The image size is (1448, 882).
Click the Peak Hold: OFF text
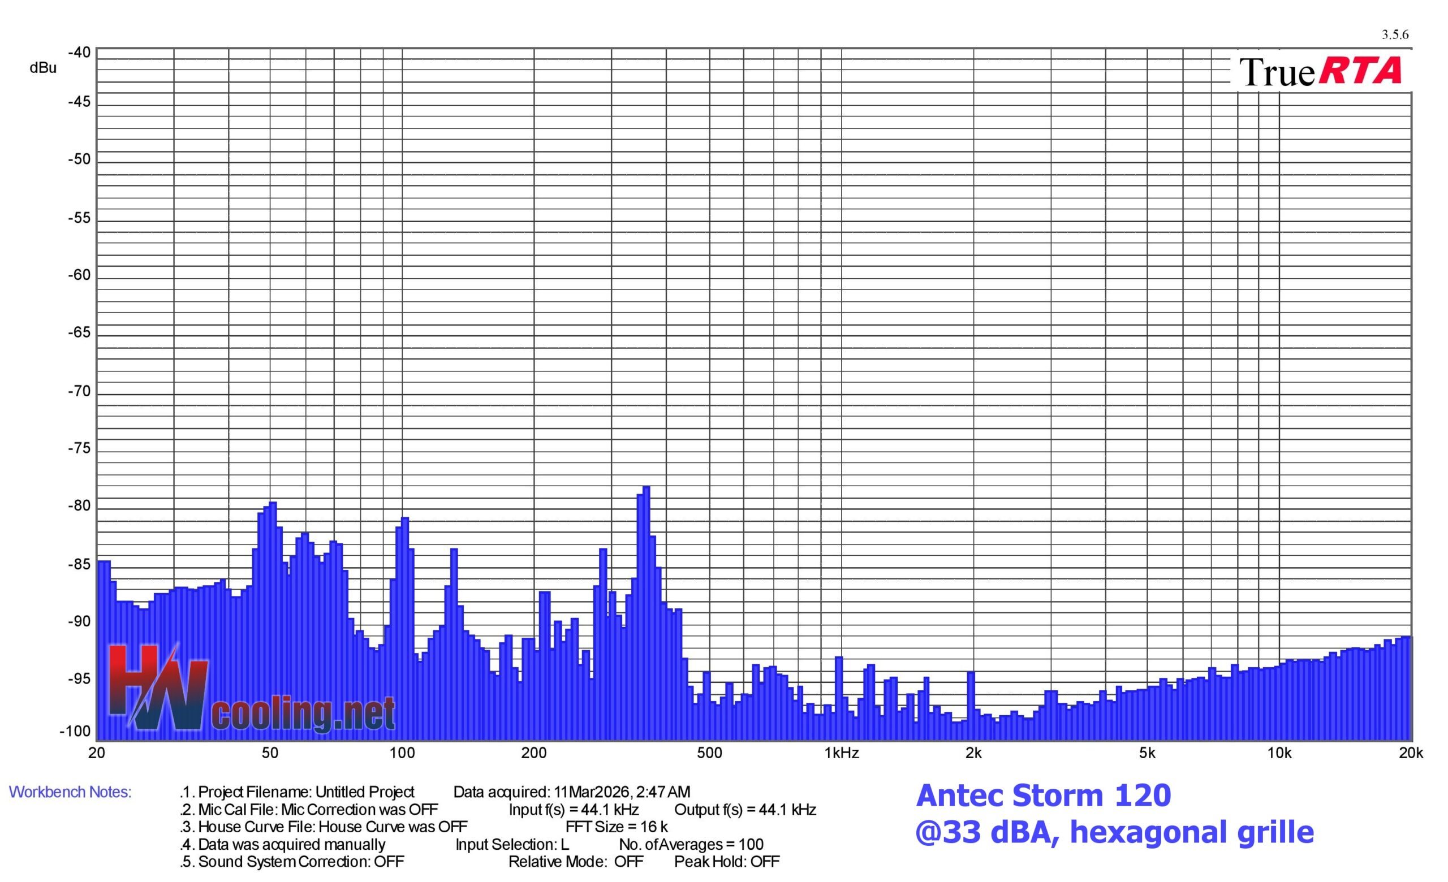tap(726, 862)
